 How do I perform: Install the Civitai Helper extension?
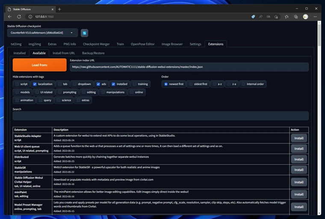299,182
